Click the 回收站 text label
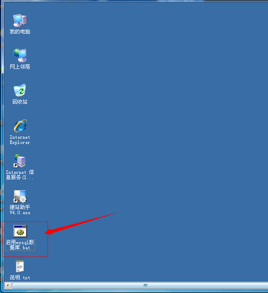This screenshot has width=268, height=293. click(20, 102)
